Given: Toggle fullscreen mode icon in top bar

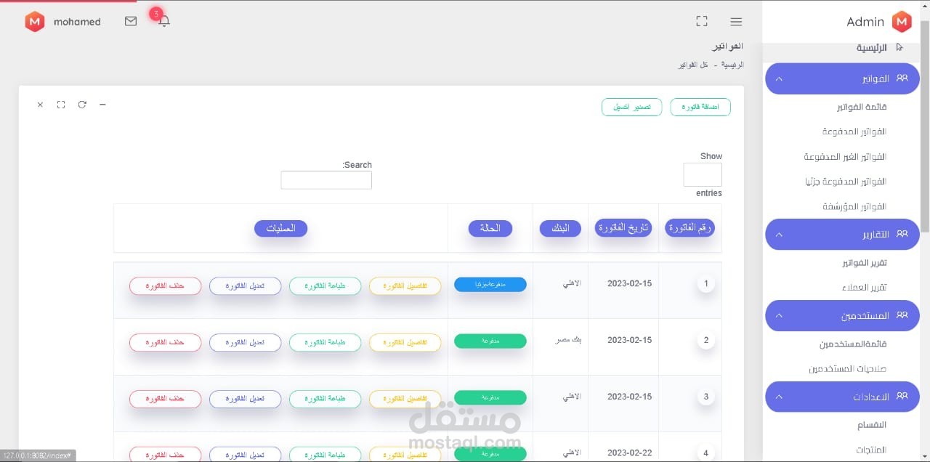Looking at the screenshot, I should click(702, 22).
